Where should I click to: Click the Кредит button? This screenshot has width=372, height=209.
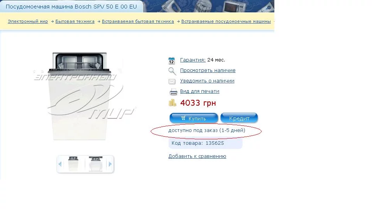239,118
